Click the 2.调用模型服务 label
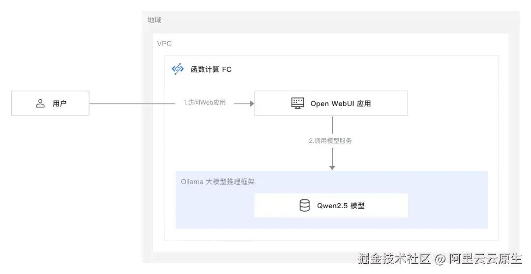Image resolution: width=531 pixels, height=274 pixels. [x=330, y=141]
